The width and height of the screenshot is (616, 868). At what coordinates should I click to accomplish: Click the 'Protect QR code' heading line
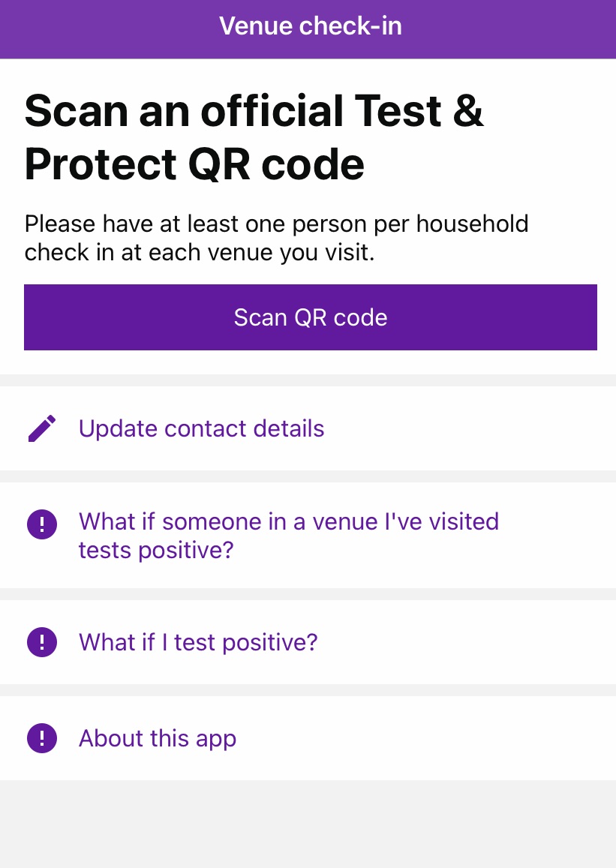[x=194, y=164]
